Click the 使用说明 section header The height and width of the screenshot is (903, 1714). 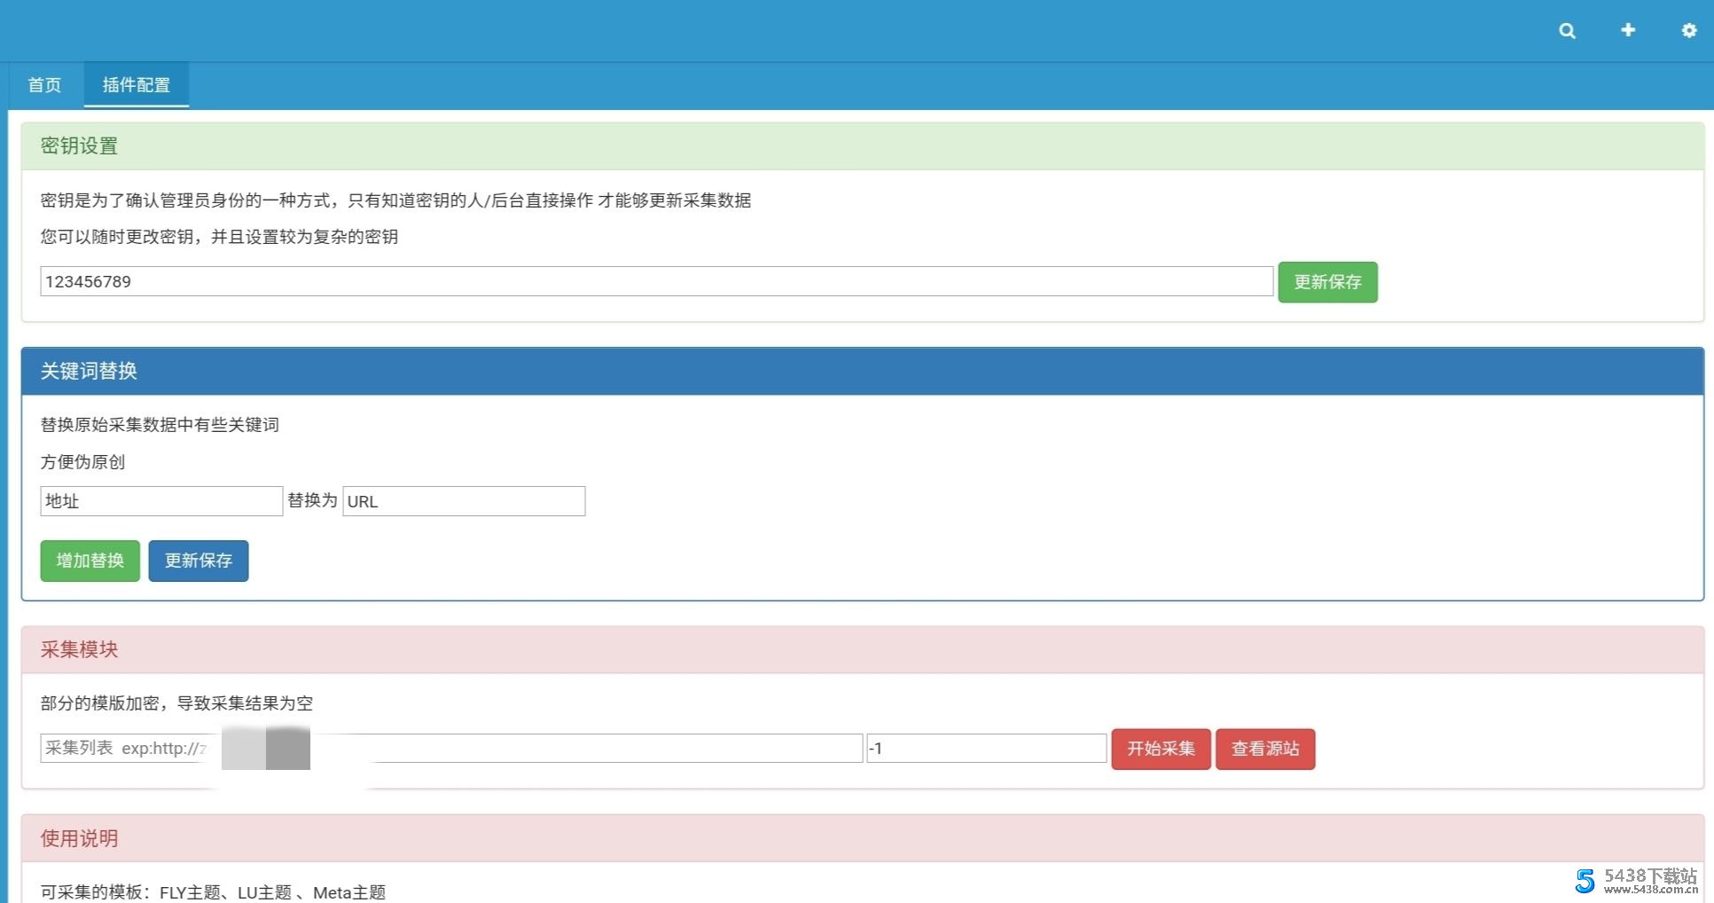coord(78,837)
